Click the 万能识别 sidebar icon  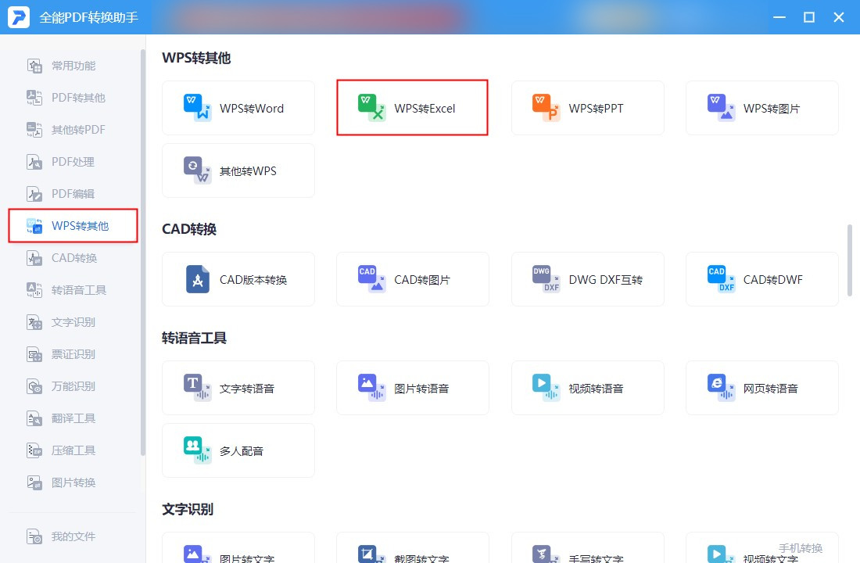click(x=34, y=386)
